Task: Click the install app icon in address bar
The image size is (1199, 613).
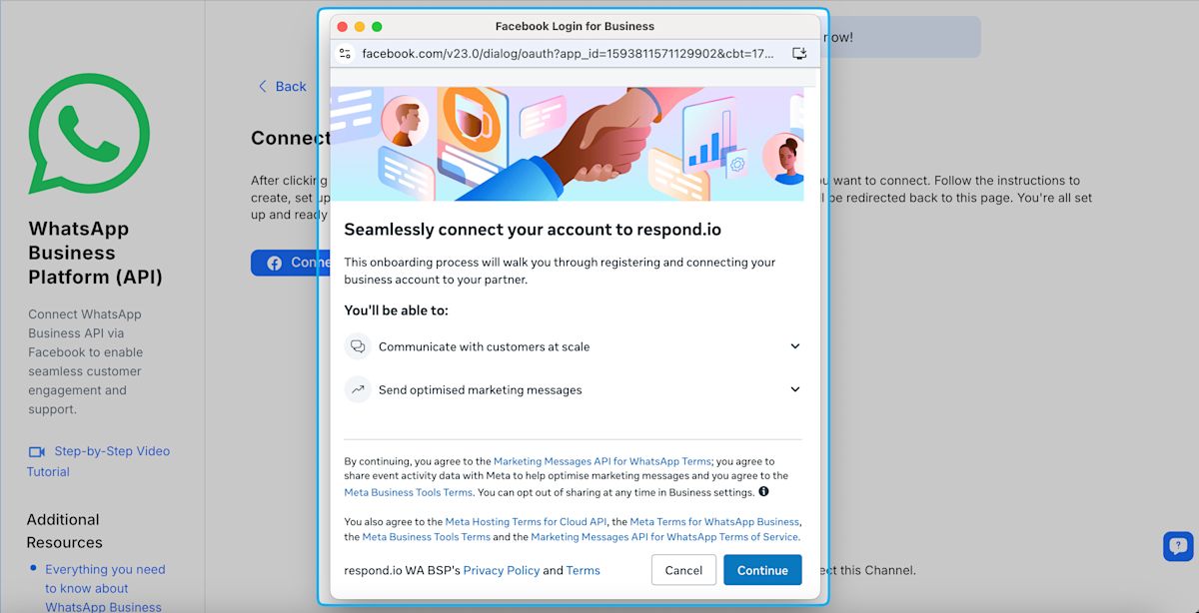Action: tap(798, 53)
